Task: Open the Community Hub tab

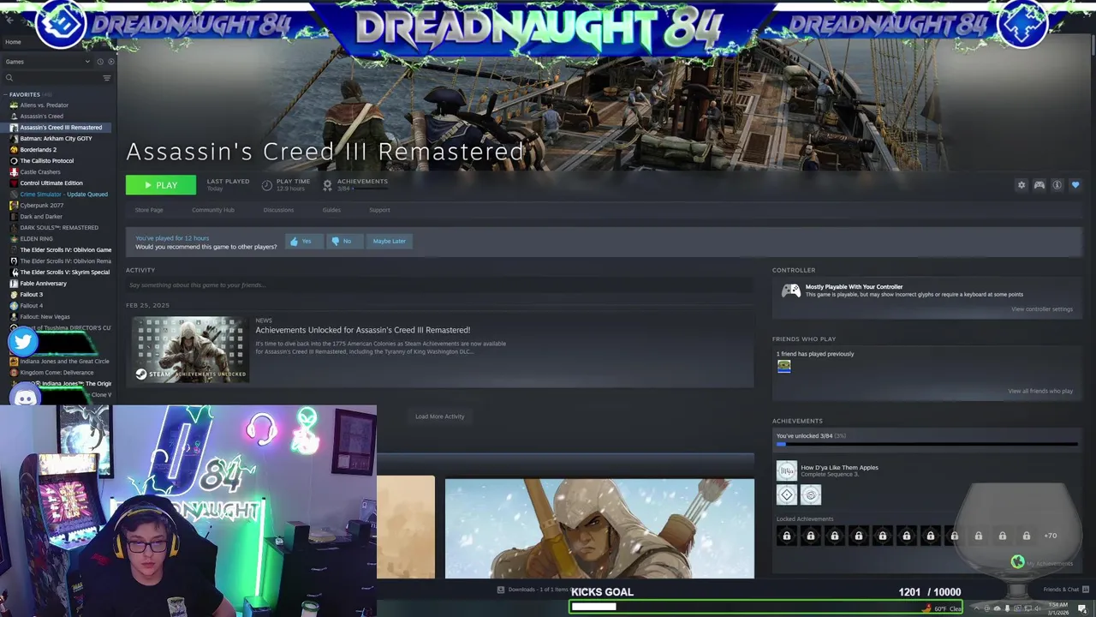Action: [x=212, y=210]
